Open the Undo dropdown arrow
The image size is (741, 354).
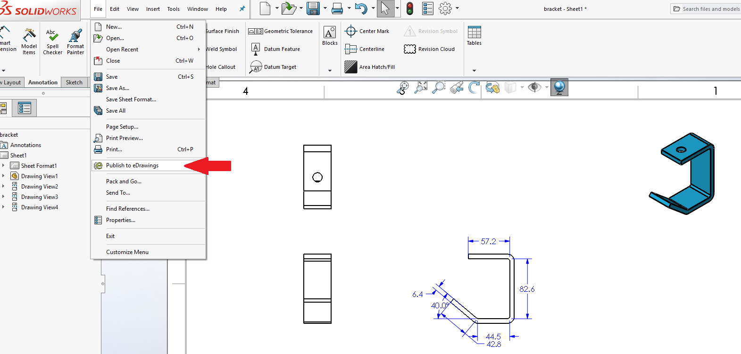373,8
